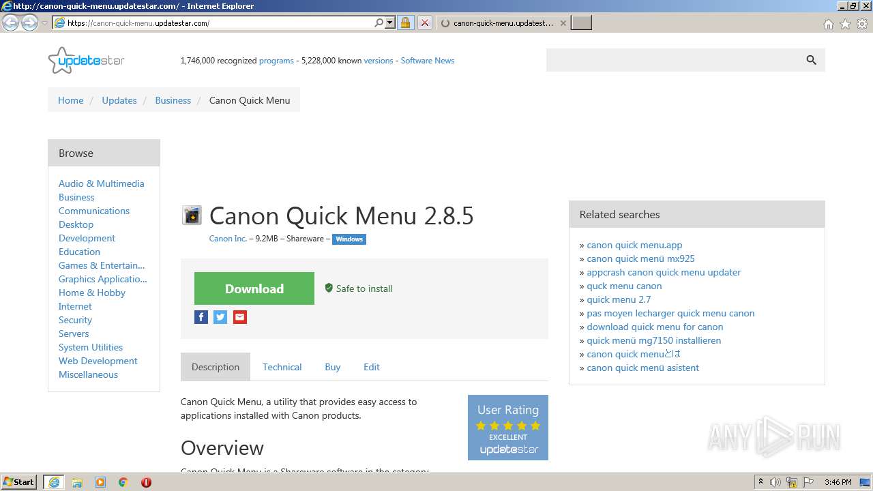The image size is (873, 491).
Task: Click the taskbar clock 3:46 PM
Action: tap(838, 482)
